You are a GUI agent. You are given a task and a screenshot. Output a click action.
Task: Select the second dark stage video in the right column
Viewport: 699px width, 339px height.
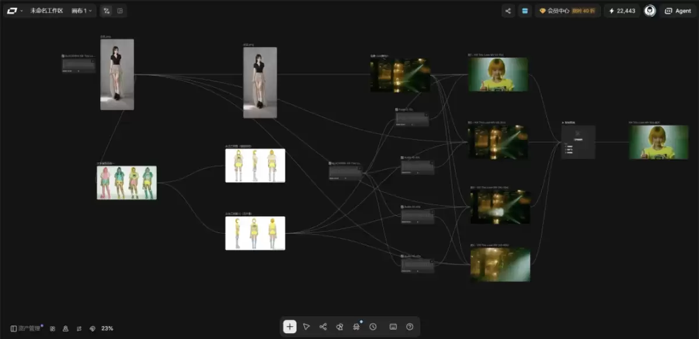499,142
